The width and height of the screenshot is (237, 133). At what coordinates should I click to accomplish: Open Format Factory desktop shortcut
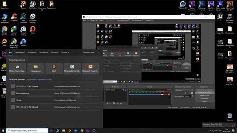pyautogui.click(x=23, y=31)
